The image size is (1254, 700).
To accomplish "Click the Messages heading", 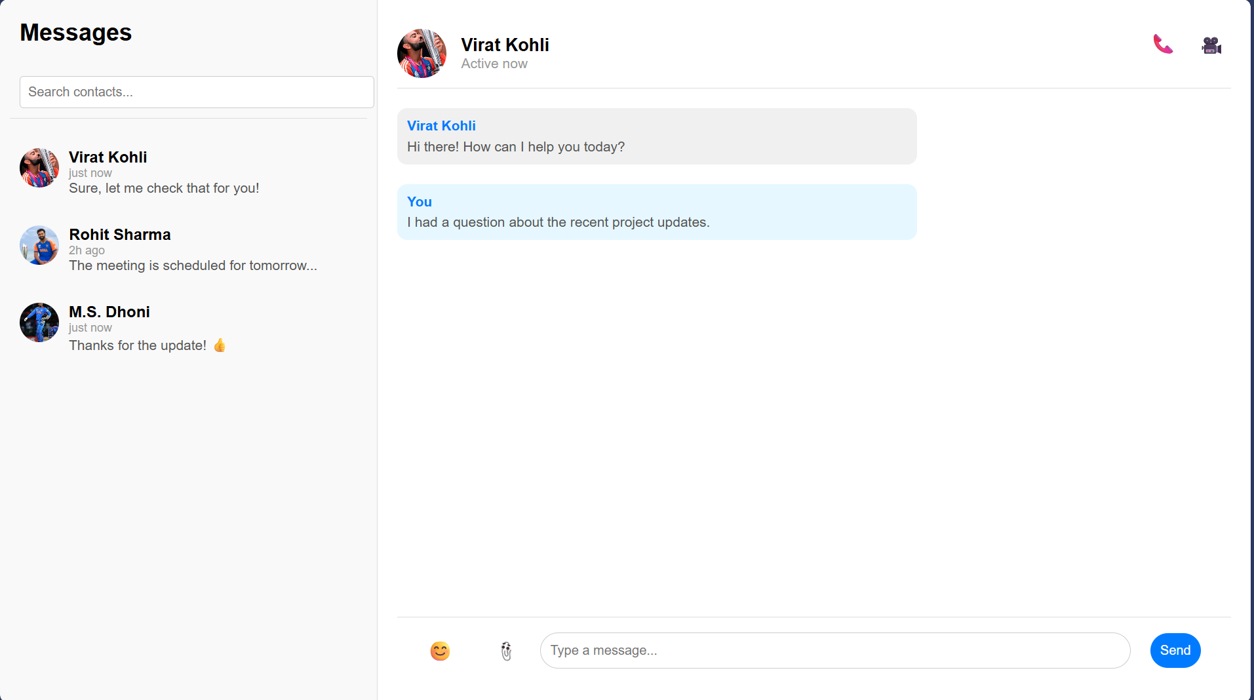I will [x=75, y=33].
